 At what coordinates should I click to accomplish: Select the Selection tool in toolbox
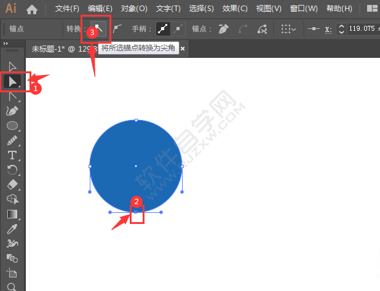[12, 66]
